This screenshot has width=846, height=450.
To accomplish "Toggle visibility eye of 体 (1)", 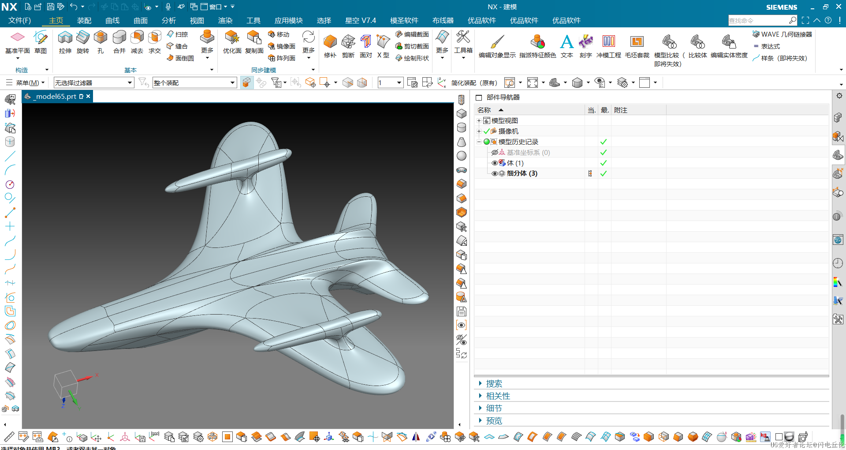I will pyautogui.click(x=495, y=163).
